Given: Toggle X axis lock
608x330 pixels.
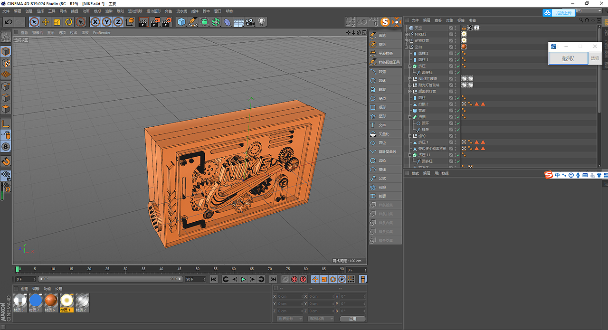Looking at the screenshot, I should [x=95, y=22].
